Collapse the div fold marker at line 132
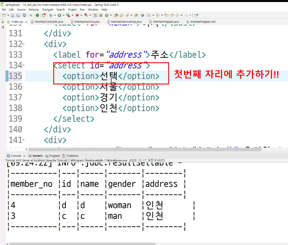This screenshot has height=245, width=288. 23,44
